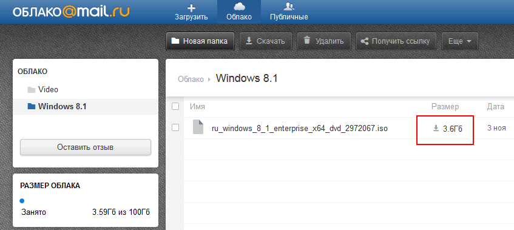Select Windows 8.1 folder in sidebar

tap(85, 106)
